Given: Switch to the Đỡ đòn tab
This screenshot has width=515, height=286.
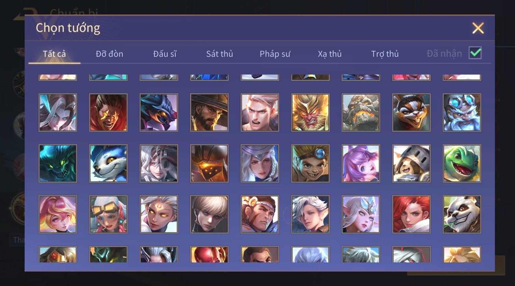Looking at the screenshot, I should click(109, 54).
